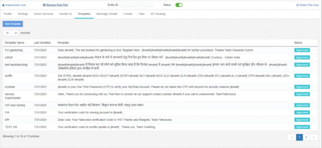Open the Filter tab

[x=141, y=14]
